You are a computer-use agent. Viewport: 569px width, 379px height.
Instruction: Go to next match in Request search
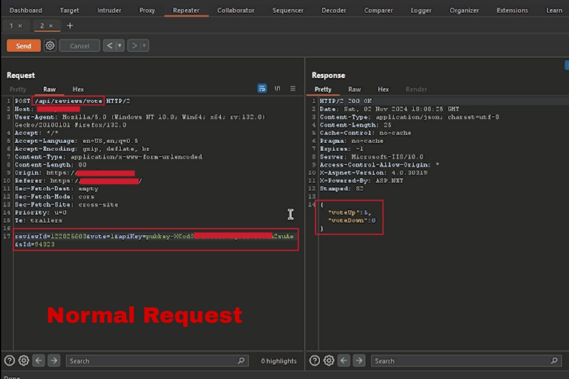tap(54, 361)
